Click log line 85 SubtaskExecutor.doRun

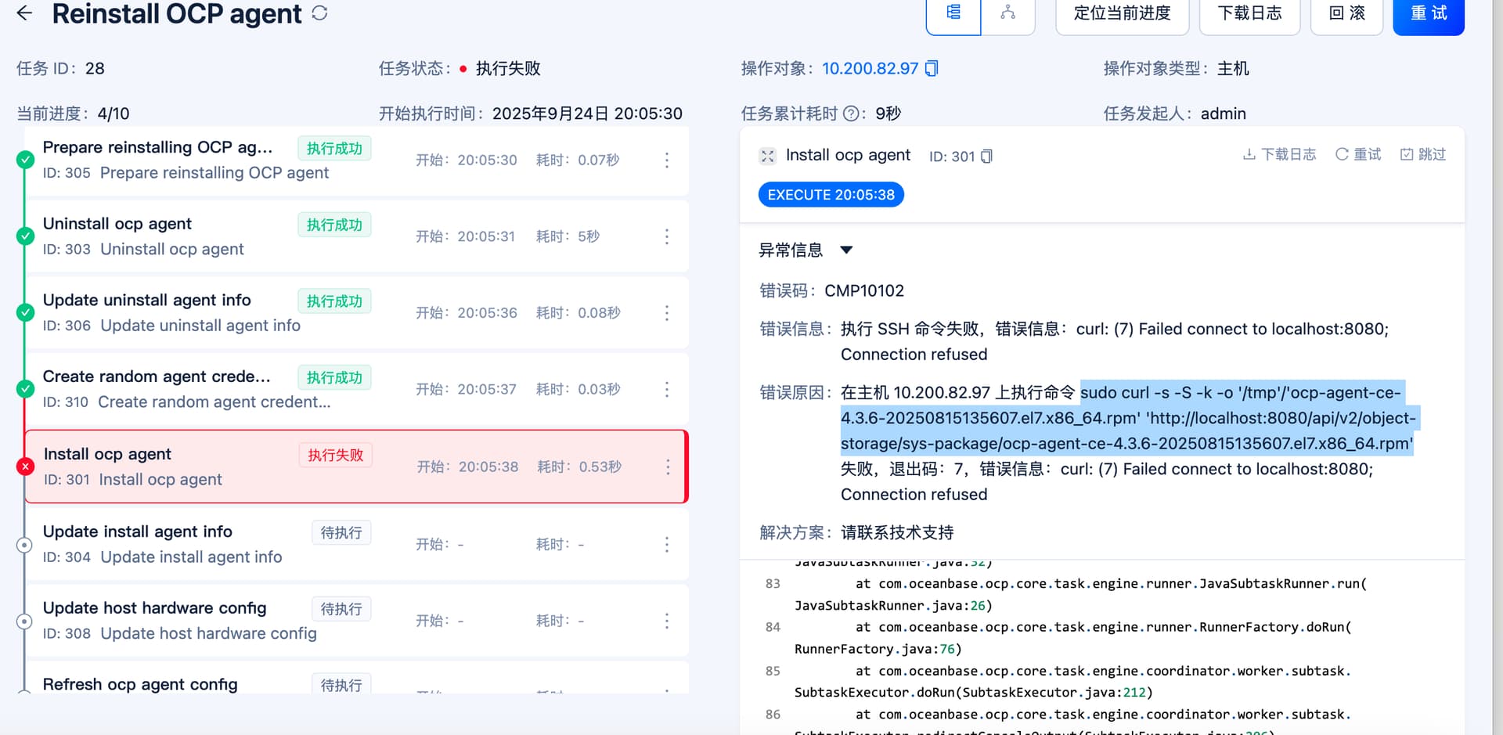(1073, 682)
